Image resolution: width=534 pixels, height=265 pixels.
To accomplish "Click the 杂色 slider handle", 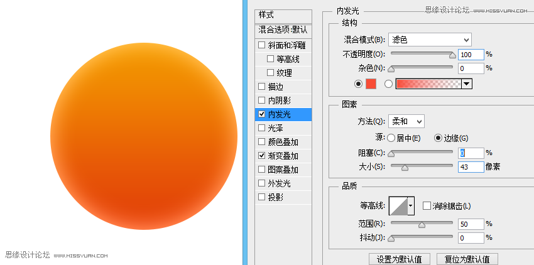I will pos(391,69).
